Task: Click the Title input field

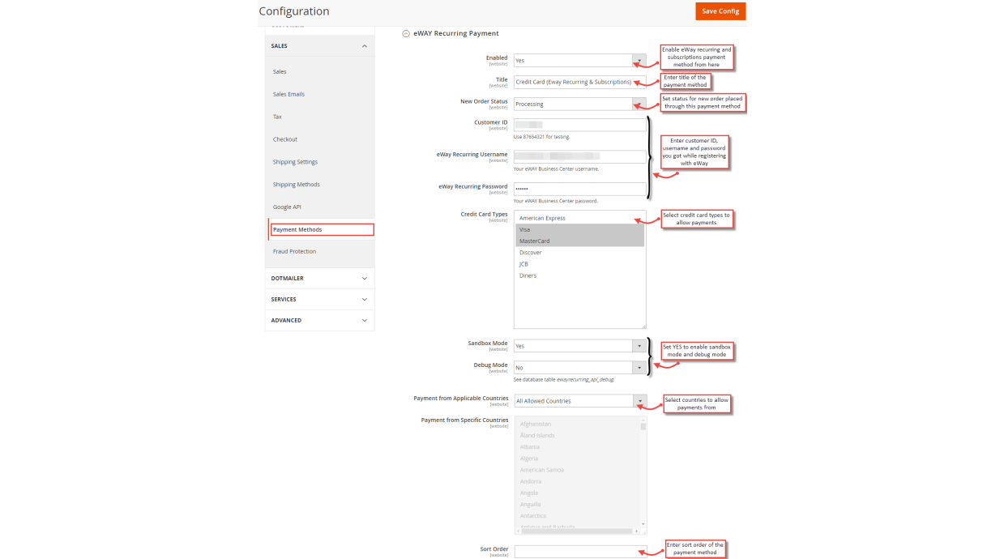Action: point(580,82)
